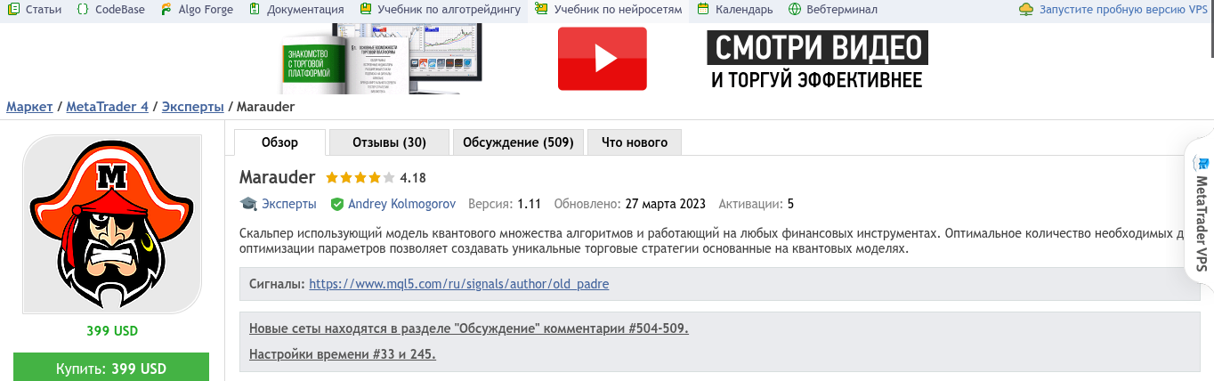Screen dimensions: 1214x381
Task: Click the CodeBase braces icon
Action: pyautogui.click(x=82, y=10)
